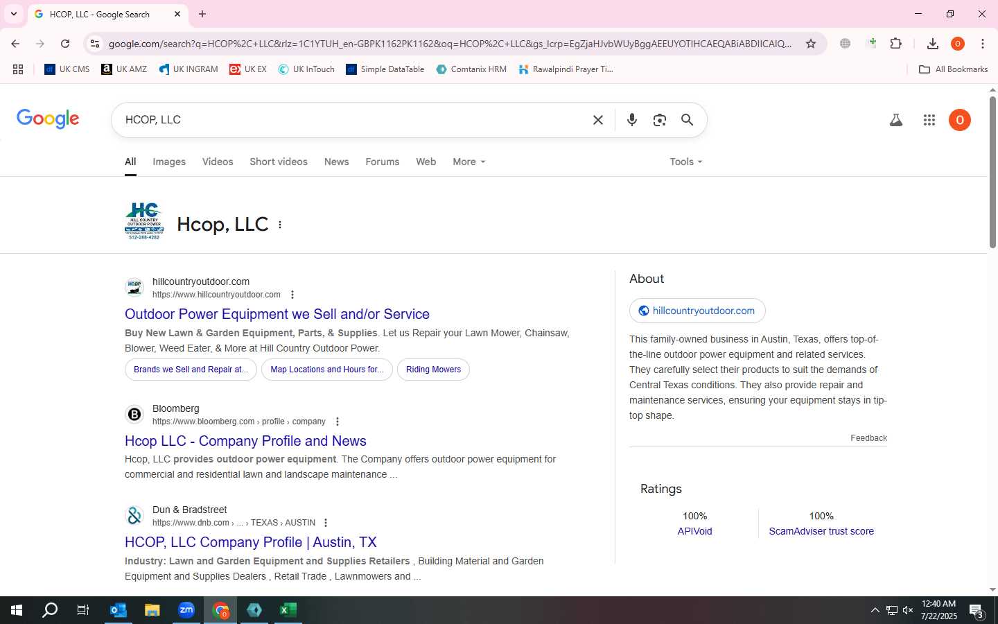
Task: Open the tab search dropdown arrow
Action: pyautogui.click(x=14, y=14)
